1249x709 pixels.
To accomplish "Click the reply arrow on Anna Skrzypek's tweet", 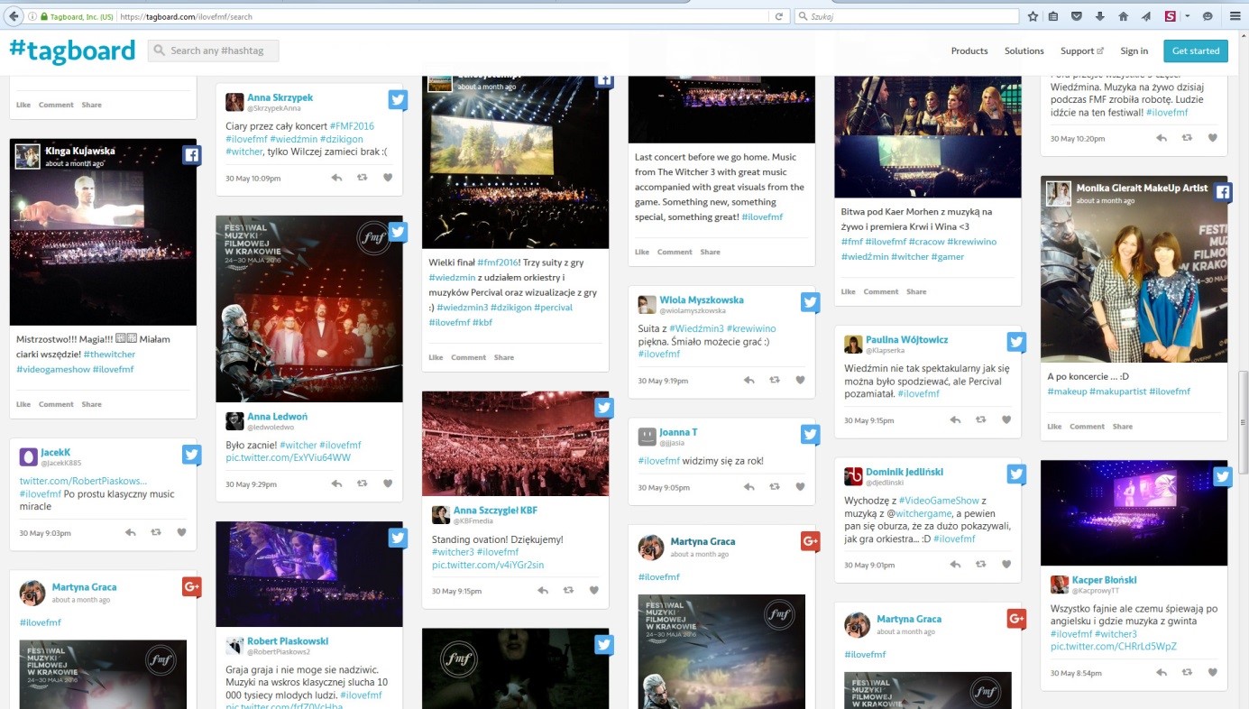I will click(x=336, y=178).
